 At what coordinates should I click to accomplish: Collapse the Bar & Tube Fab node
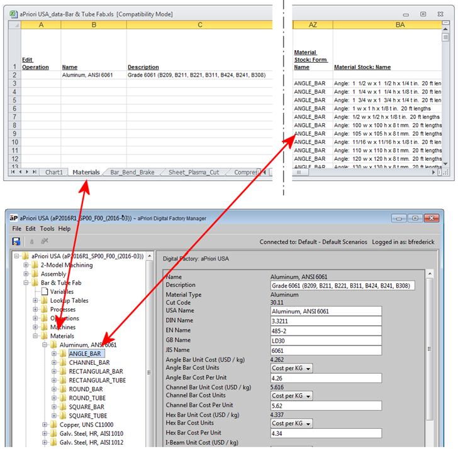tap(26, 283)
